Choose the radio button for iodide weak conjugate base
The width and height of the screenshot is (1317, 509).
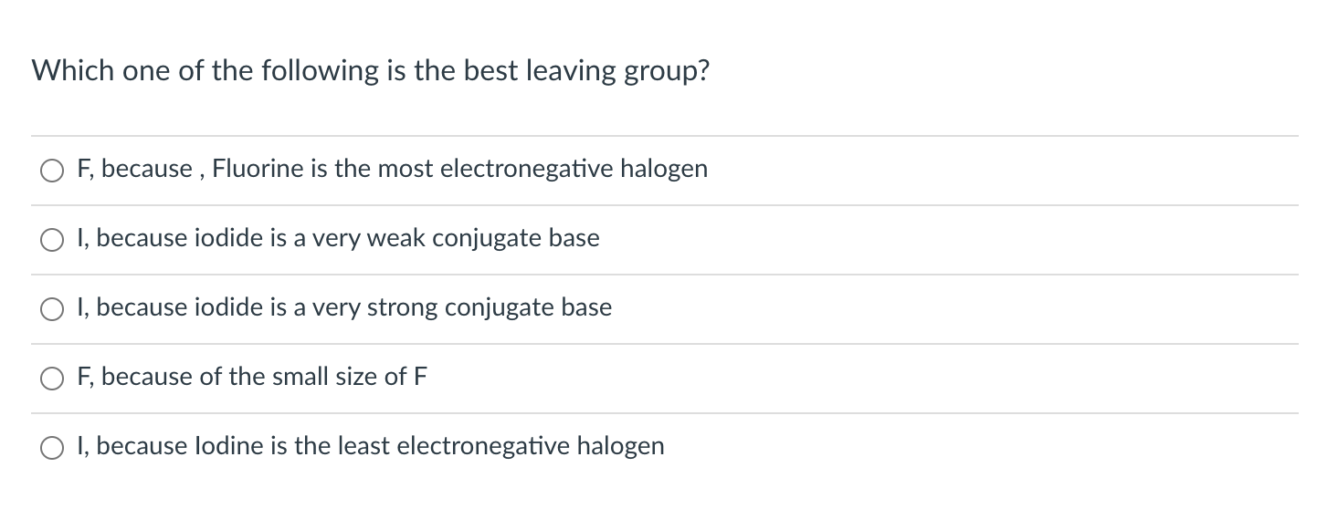coord(53,240)
